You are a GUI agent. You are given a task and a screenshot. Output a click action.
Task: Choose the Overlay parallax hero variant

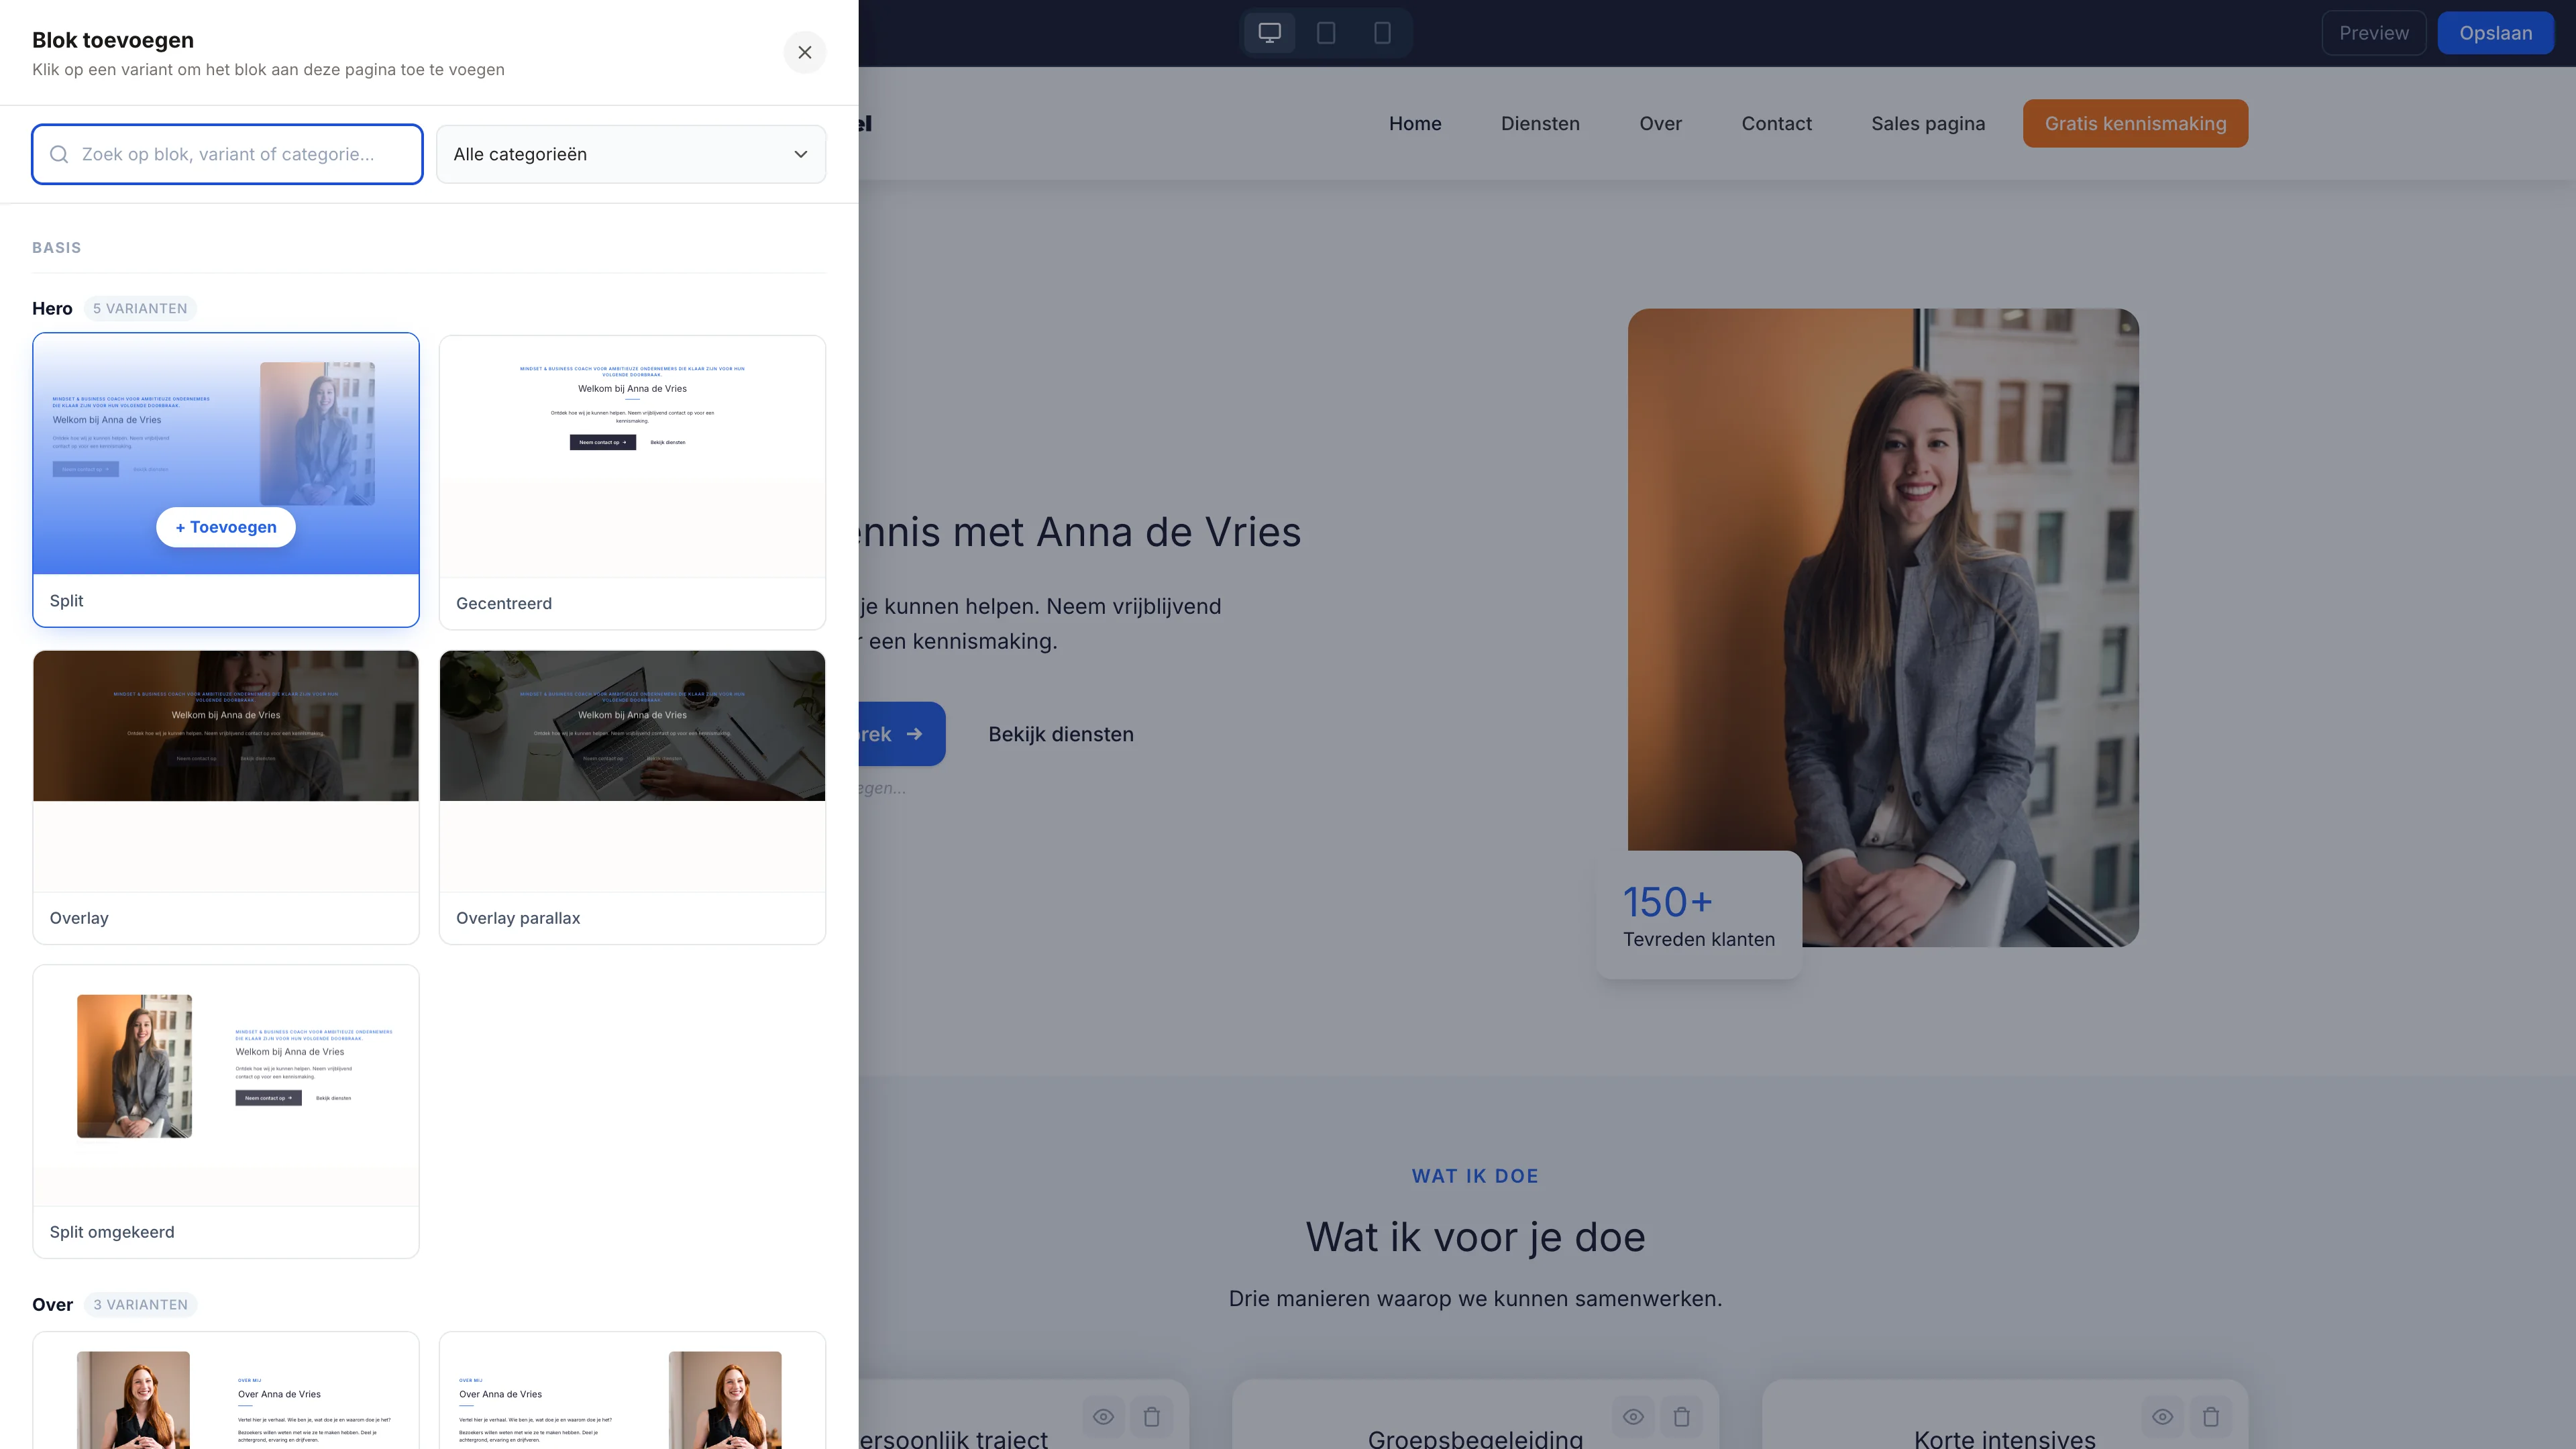click(632, 797)
